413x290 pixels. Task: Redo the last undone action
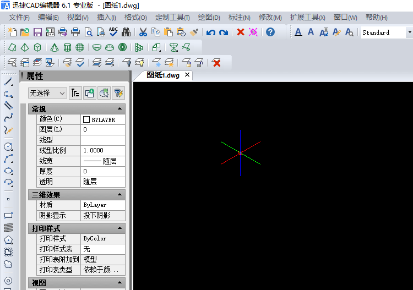pyautogui.click(x=224, y=32)
